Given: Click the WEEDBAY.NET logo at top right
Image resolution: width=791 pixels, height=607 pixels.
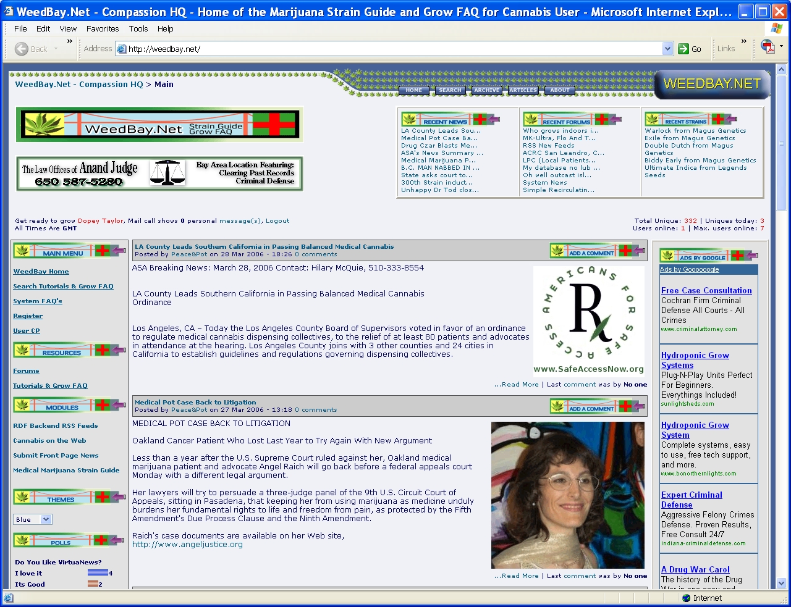Looking at the screenshot, I should click(x=712, y=84).
